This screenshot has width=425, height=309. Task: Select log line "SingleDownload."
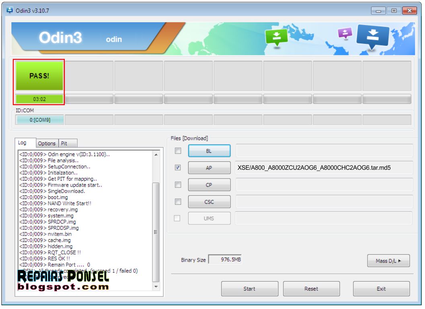coord(52,191)
